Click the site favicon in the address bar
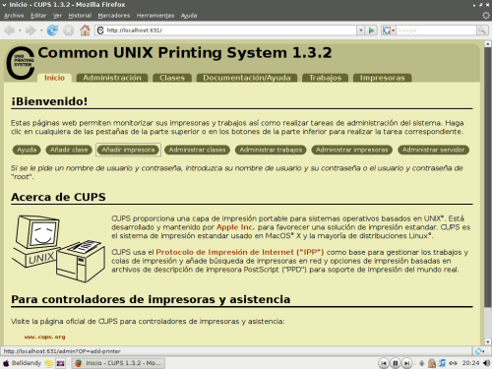 [x=100, y=31]
